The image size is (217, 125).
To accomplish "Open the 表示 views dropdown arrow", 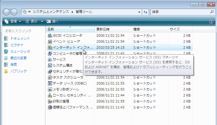I will (42, 21).
